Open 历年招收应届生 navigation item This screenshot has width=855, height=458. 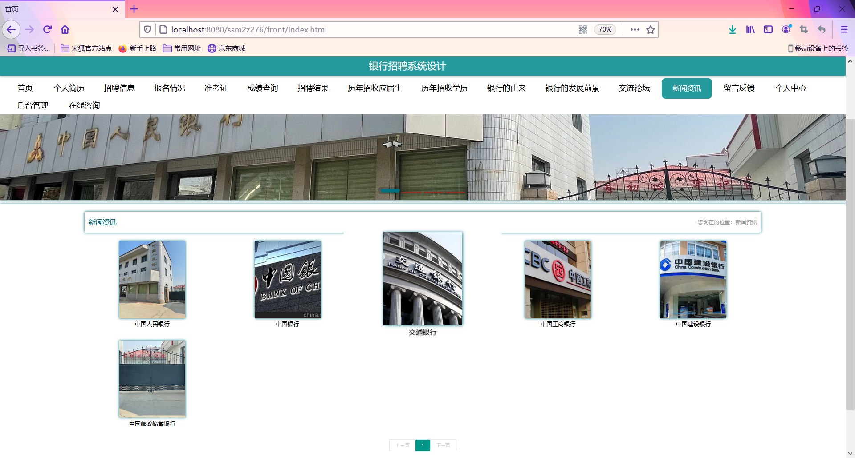375,88
